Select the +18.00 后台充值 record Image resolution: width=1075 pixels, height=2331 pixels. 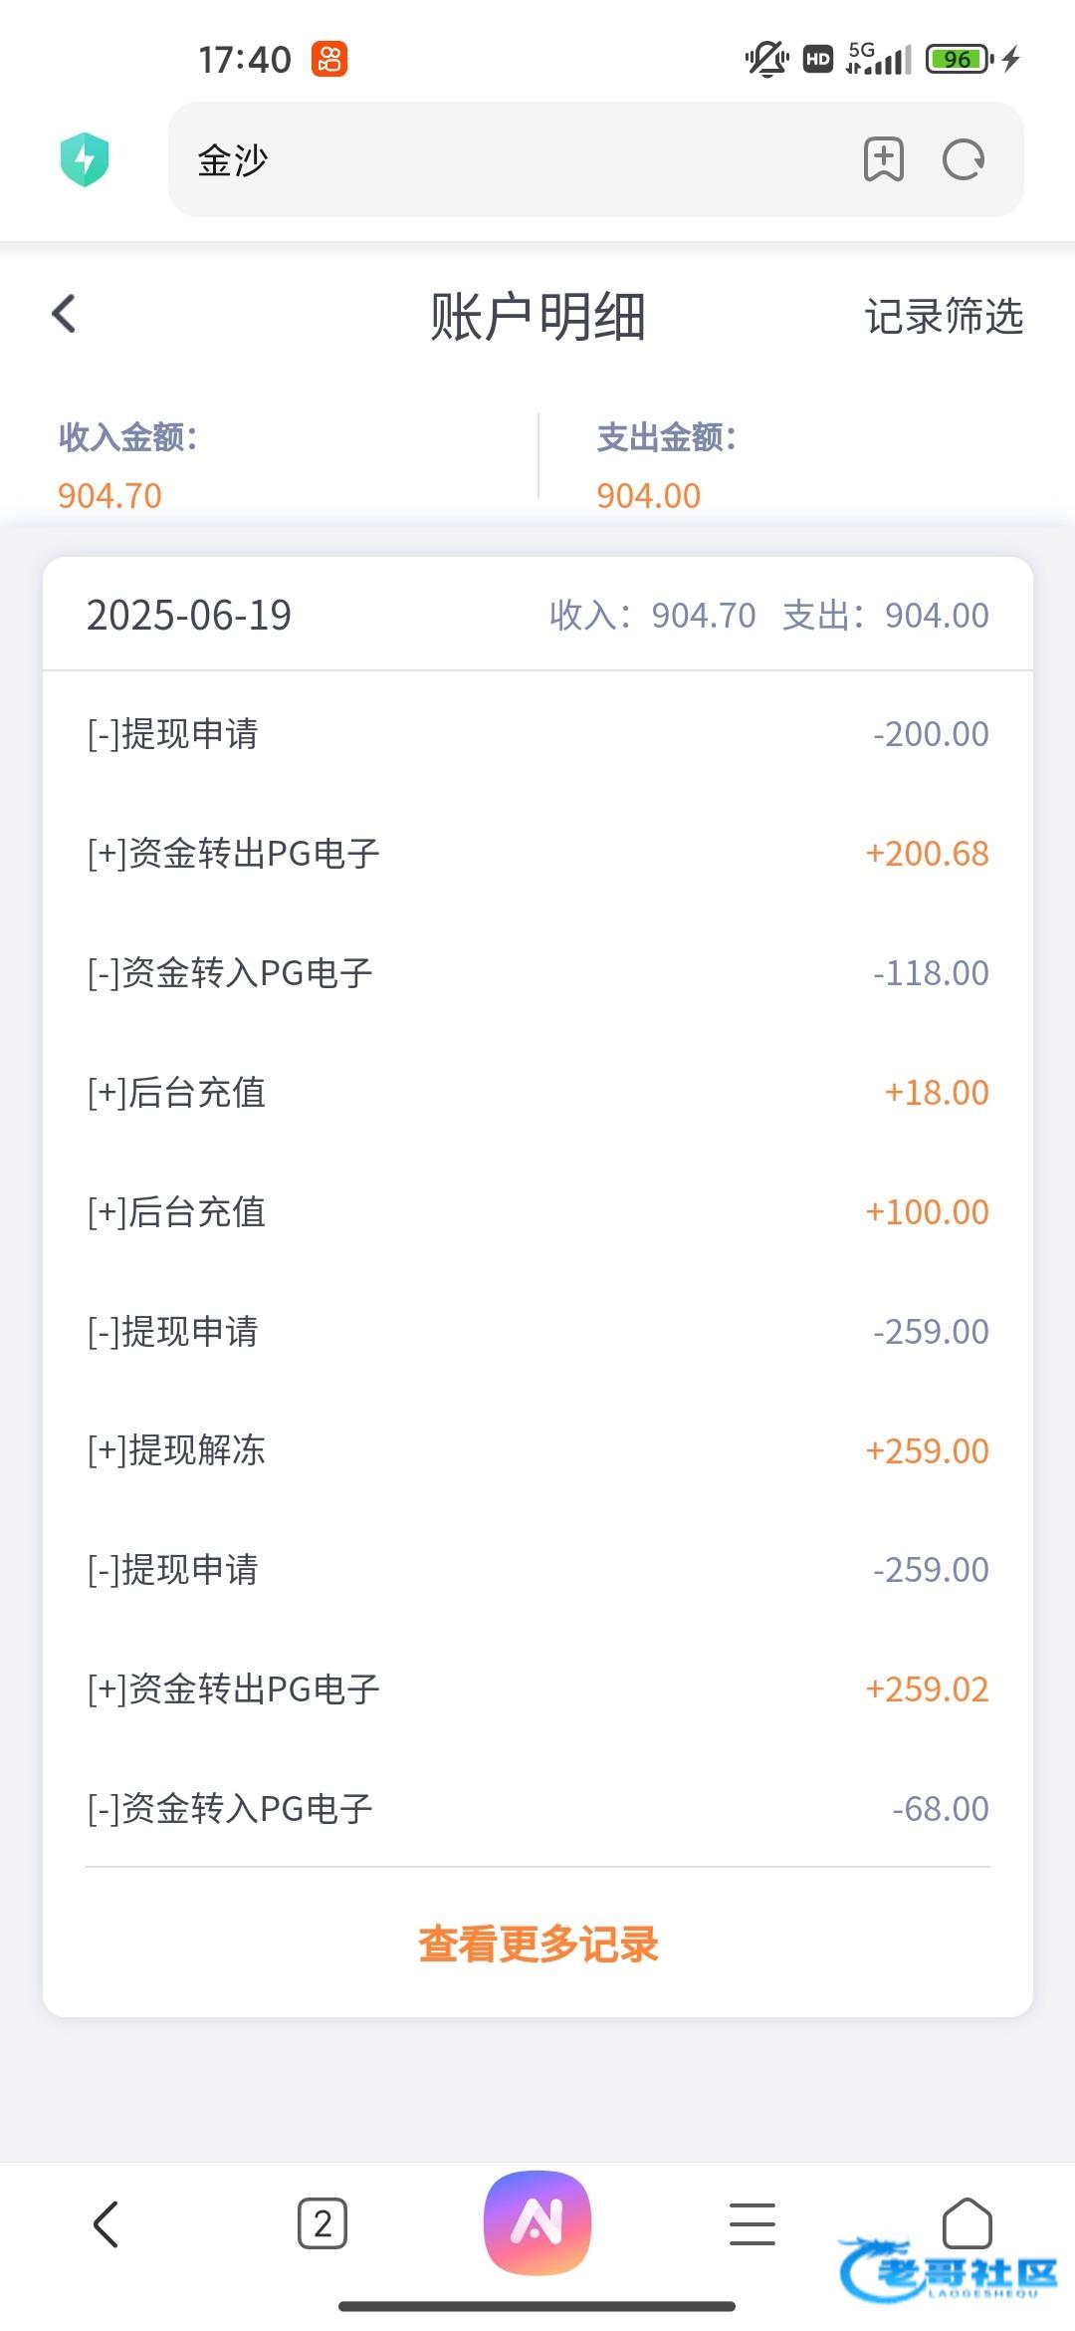point(537,1093)
